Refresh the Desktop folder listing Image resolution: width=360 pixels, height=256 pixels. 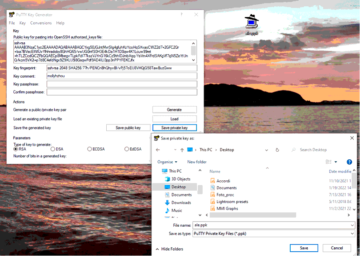(x=278, y=150)
